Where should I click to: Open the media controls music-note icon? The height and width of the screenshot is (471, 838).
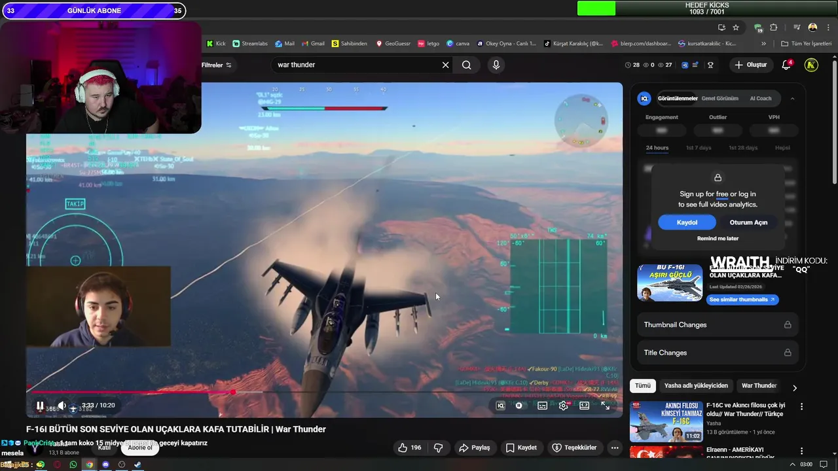(x=797, y=27)
